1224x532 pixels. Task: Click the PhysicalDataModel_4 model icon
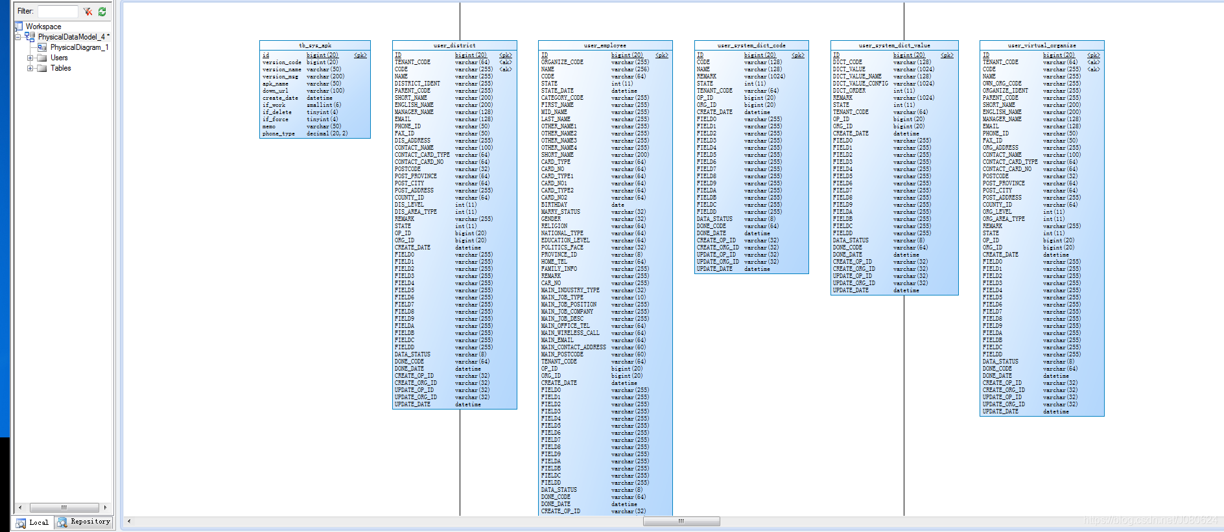point(30,37)
